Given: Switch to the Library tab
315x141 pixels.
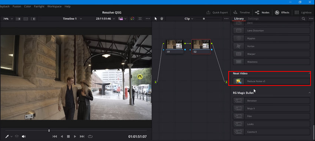Looking at the screenshot, I should click(x=239, y=19).
